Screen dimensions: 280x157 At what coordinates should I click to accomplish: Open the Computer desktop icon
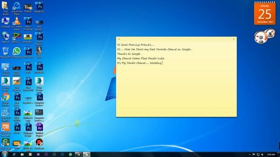6,22
